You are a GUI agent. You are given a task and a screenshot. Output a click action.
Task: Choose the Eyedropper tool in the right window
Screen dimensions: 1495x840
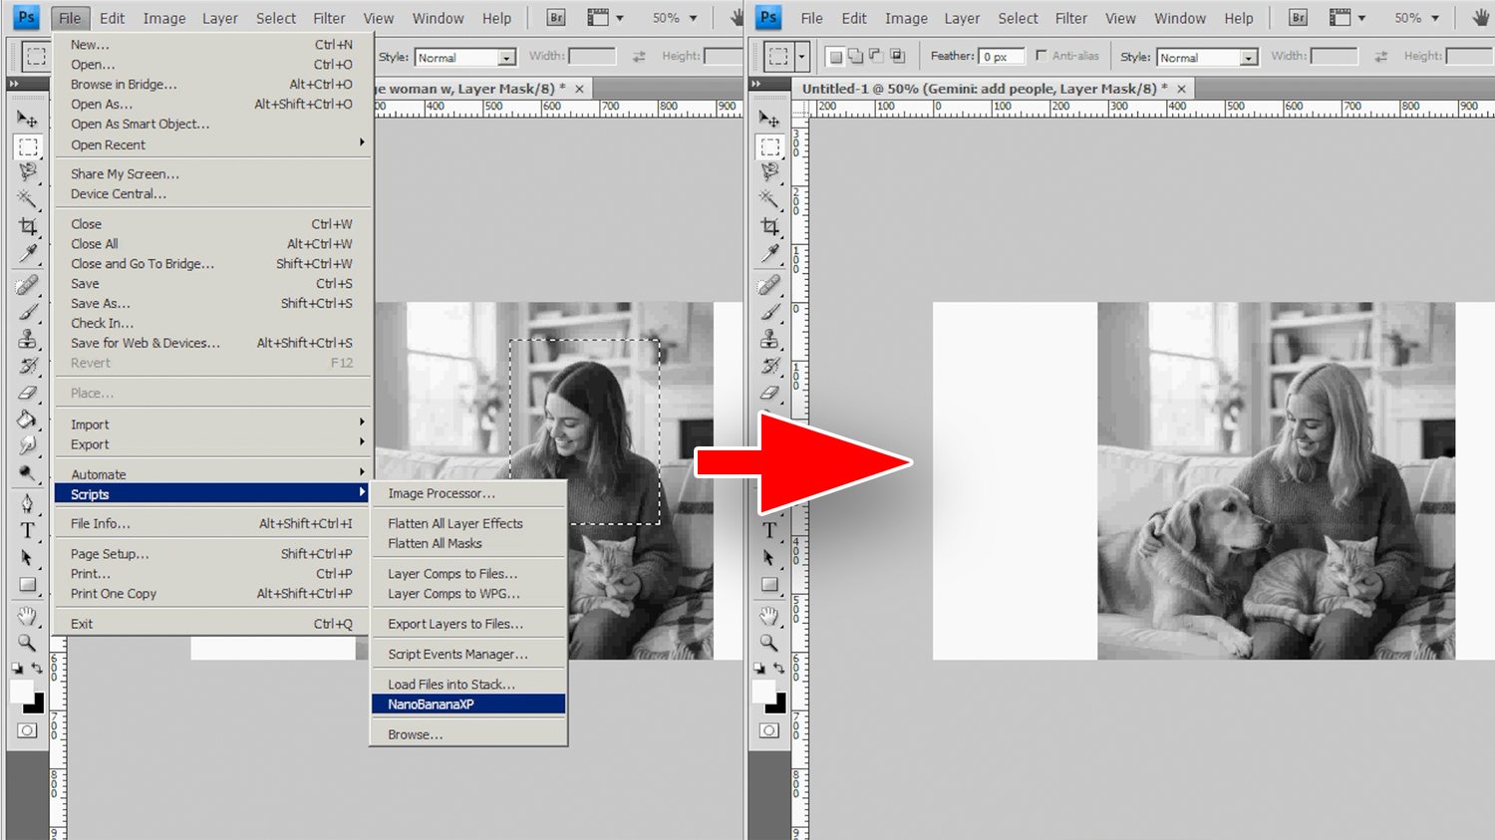769,254
